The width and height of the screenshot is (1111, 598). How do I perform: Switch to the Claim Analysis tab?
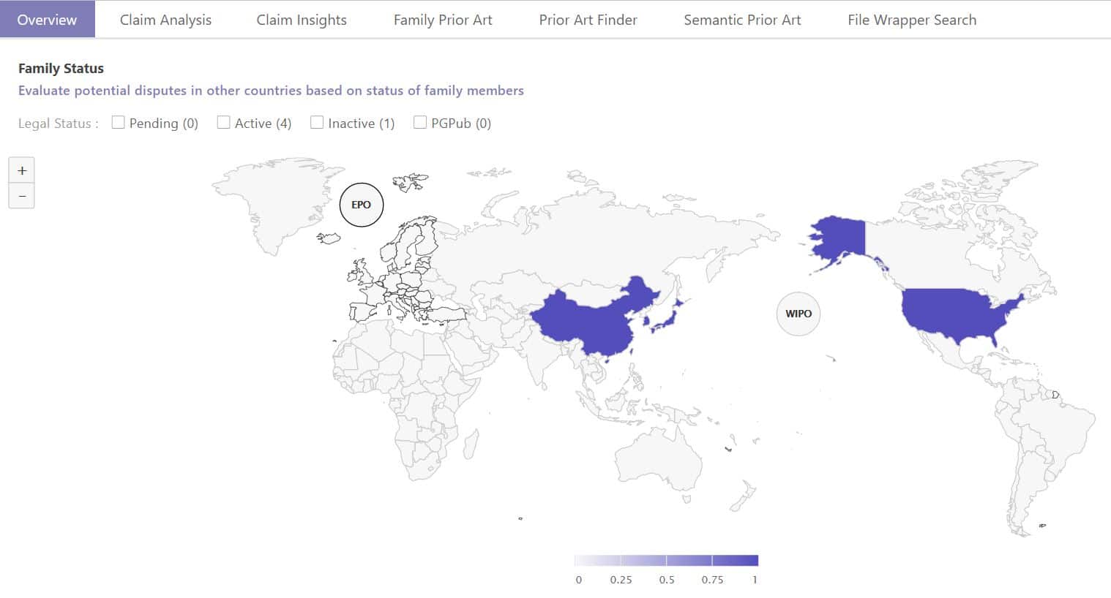coord(165,20)
